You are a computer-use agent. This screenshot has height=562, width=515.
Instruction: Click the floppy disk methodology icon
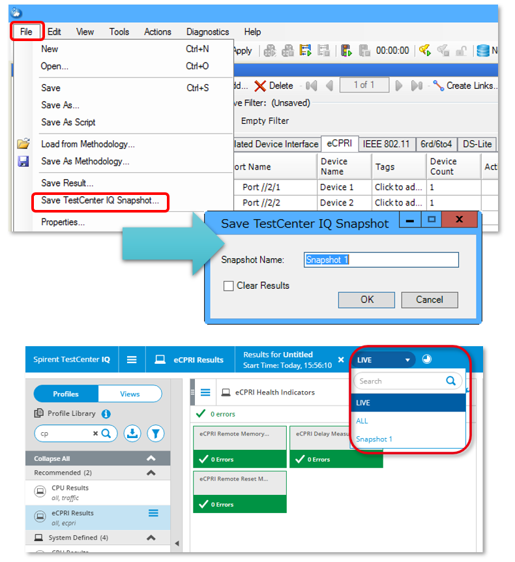[23, 161]
